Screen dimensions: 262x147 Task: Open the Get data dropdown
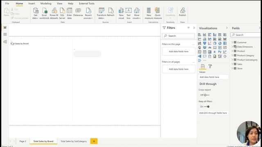[36, 13]
